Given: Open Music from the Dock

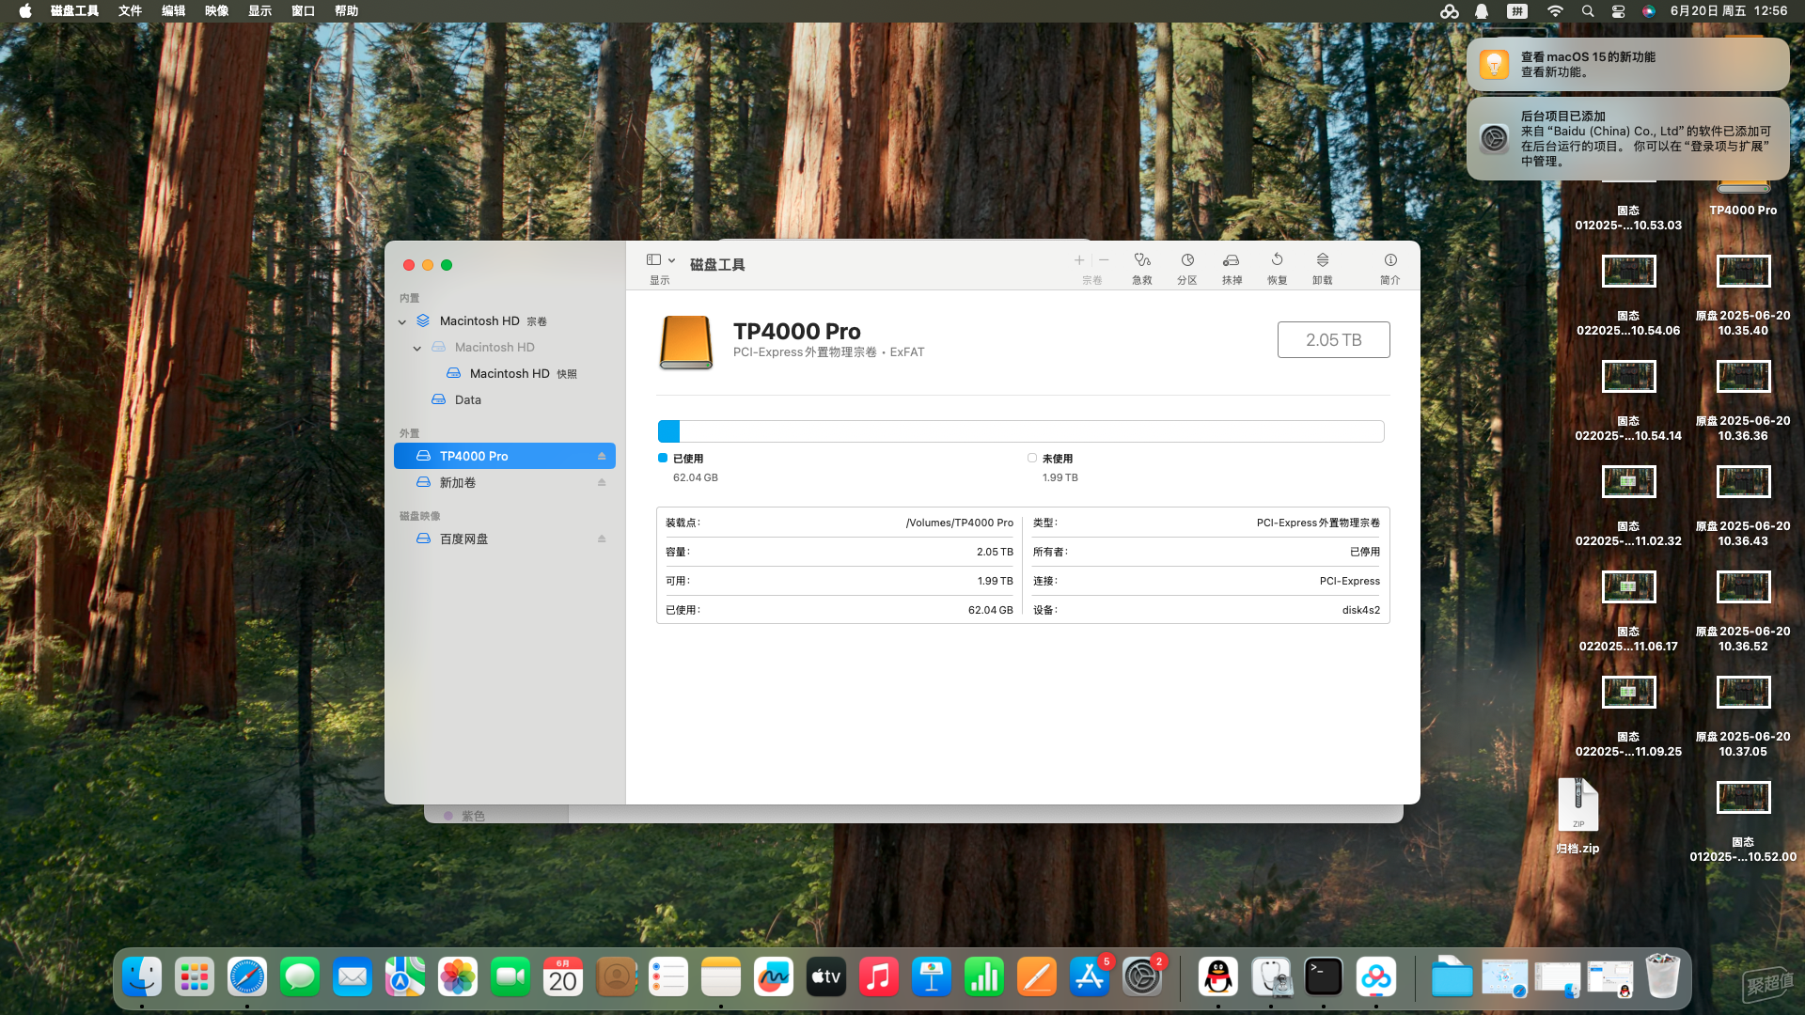Looking at the screenshot, I should pyautogui.click(x=879, y=977).
